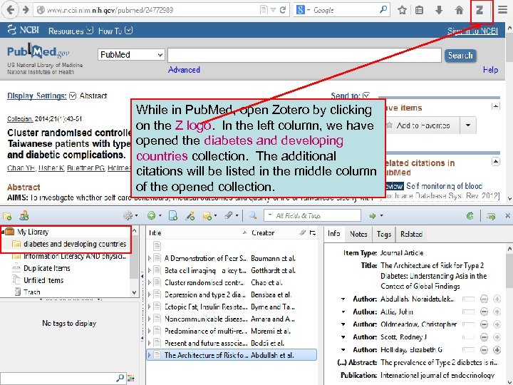Image resolution: width=513 pixels, height=385 pixels.
Task: Expand the Abdullah et al. item row
Action: click(150, 355)
